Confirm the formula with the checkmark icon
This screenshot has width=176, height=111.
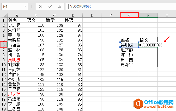(50, 6)
